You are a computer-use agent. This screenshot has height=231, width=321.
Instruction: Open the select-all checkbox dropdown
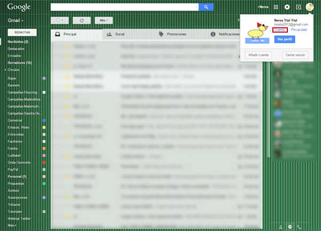(x=59, y=20)
